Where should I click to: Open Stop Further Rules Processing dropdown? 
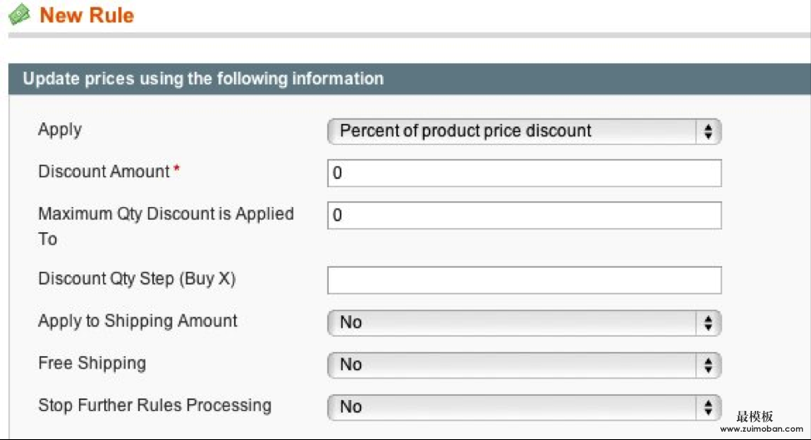pos(524,408)
